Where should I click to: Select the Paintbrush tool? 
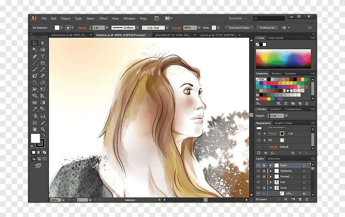pos(34,69)
